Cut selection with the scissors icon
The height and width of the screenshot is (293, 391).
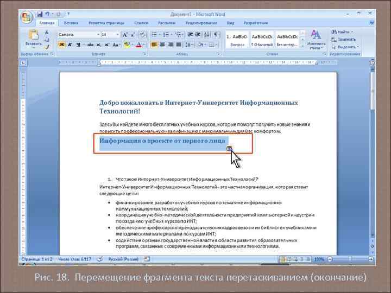pos(47,32)
